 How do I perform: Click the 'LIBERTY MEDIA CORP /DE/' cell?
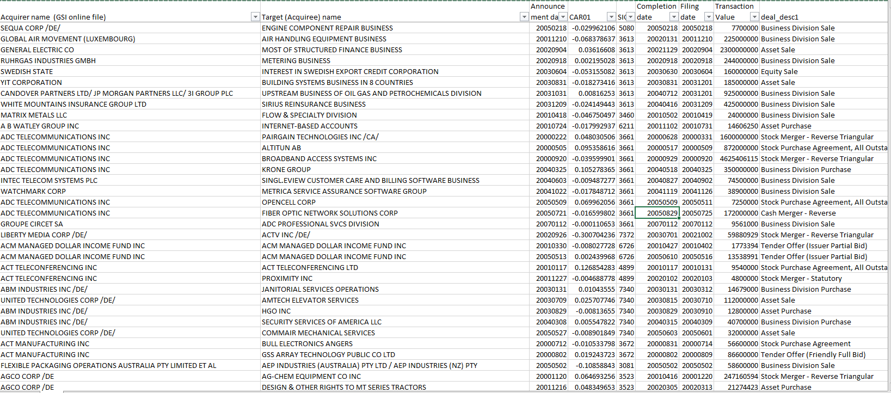coord(130,235)
